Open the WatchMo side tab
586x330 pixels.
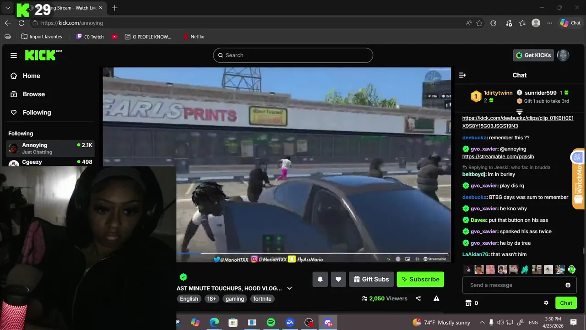coord(578,179)
